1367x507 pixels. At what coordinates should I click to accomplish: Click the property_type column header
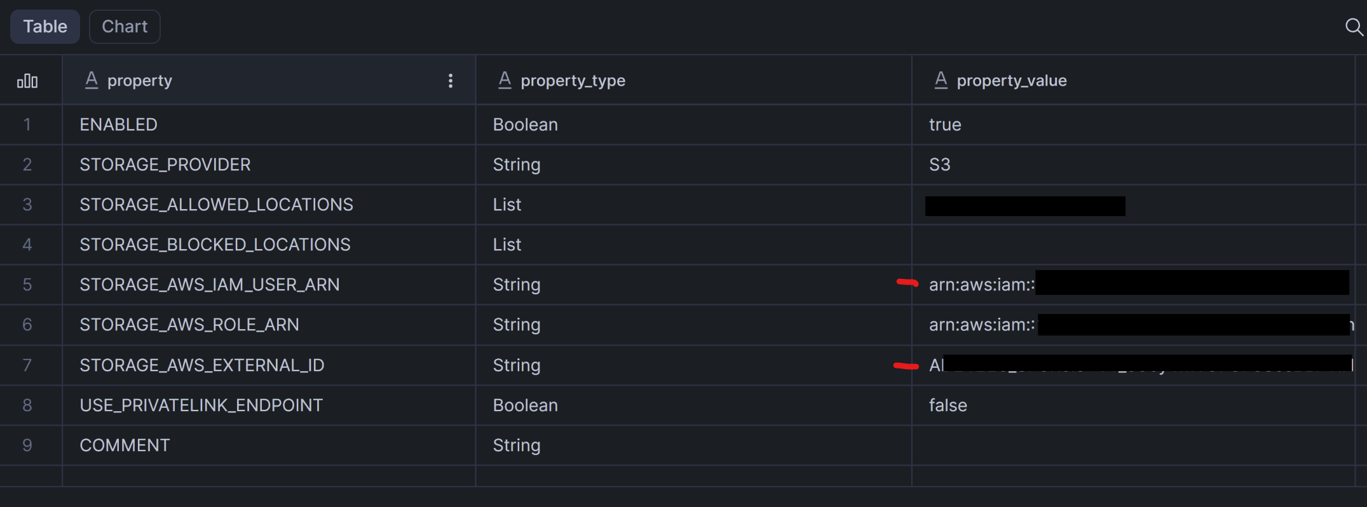[x=573, y=81]
